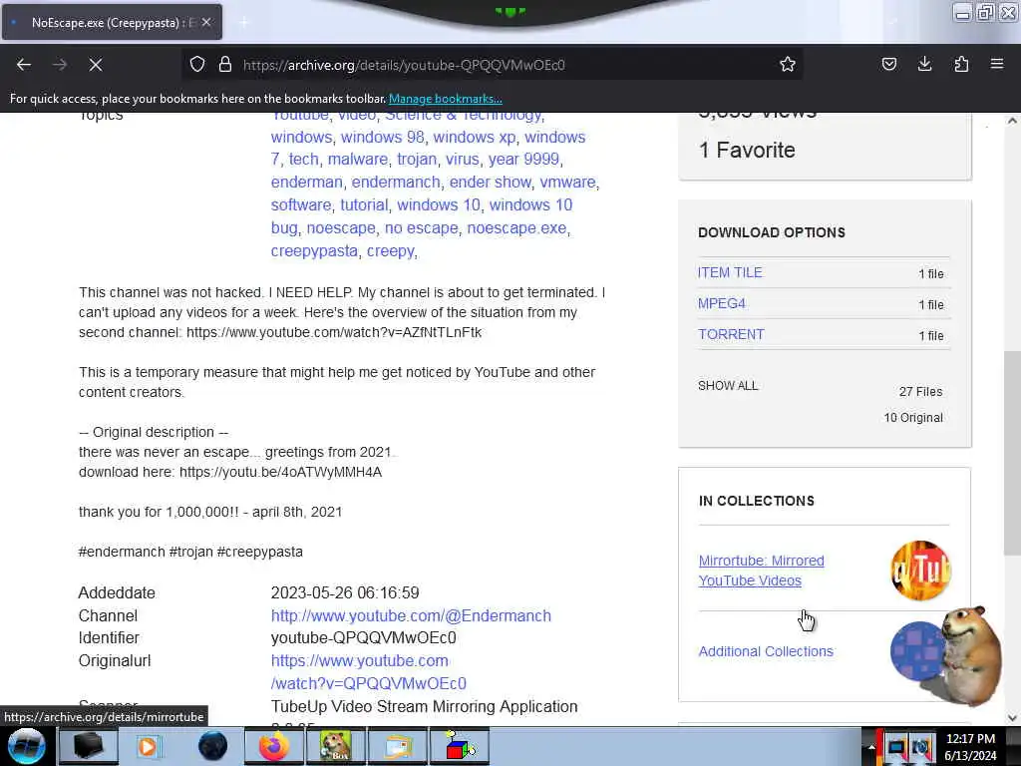Select the 'creepypasta' topic tag
The image size is (1021, 766).
click(314, 250)
